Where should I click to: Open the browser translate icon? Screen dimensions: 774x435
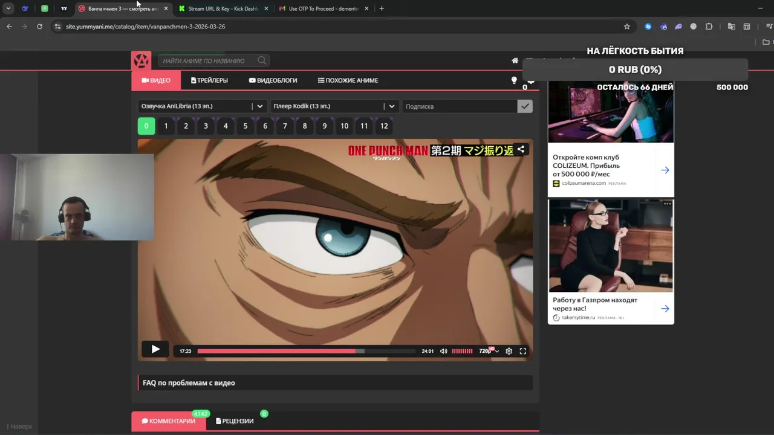(x=731, y=27)
